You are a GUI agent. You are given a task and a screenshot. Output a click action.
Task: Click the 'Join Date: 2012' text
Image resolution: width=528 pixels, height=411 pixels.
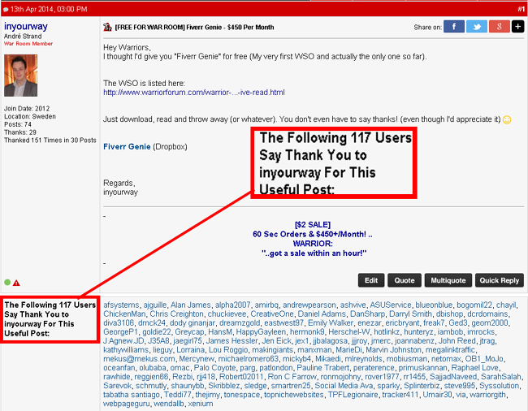27,109
